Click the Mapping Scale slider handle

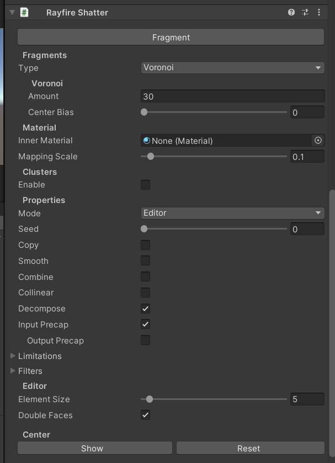click(151, 156)
